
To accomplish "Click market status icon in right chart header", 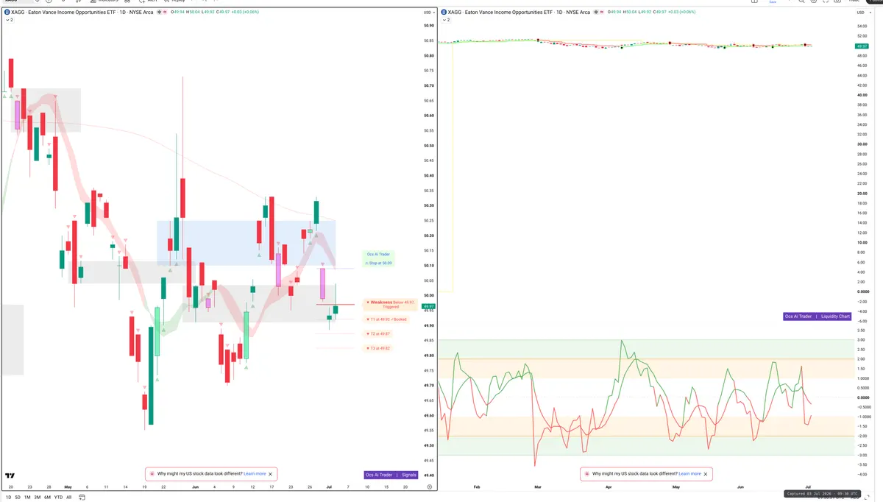I will [x=597, y=13].
